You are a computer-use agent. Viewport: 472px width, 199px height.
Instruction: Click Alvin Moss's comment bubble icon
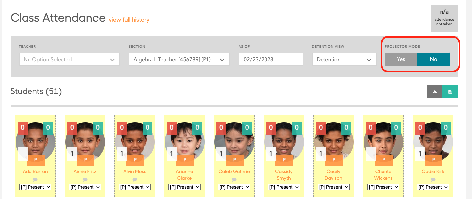(x=135, y=179)
